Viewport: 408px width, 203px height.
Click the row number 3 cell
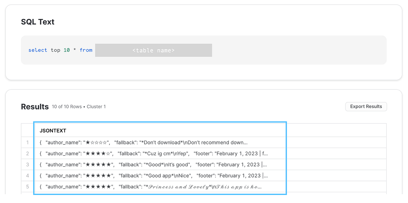point(28,165)
